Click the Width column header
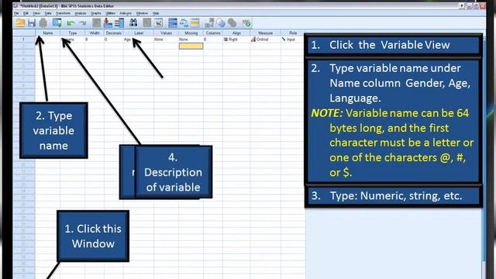 tap(95, 33)
